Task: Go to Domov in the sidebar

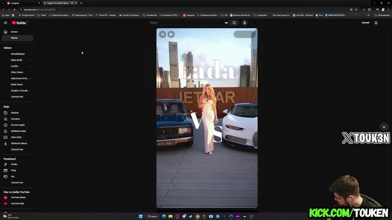Action: (x=17, y=32)
